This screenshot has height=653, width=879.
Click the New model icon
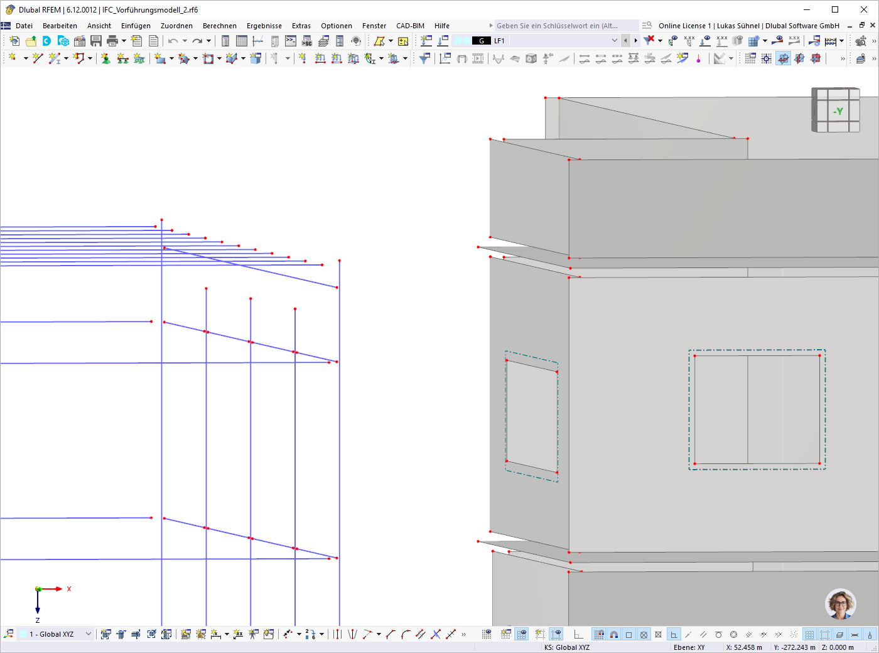(14, 41)
